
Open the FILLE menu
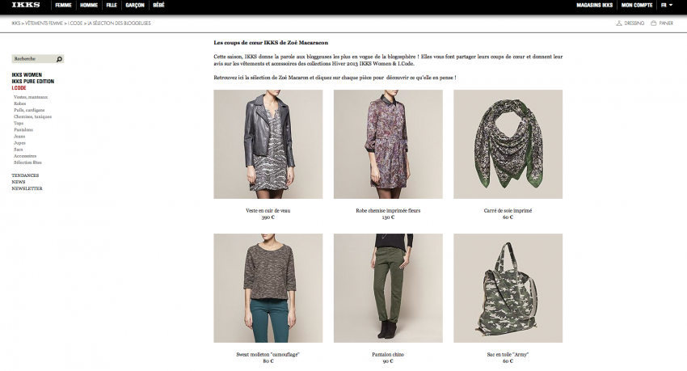click(112, 6)
